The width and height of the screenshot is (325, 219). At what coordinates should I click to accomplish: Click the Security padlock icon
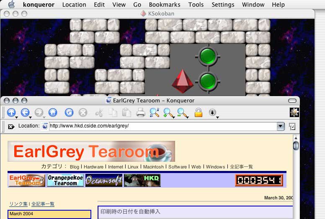tap(199, 113)
